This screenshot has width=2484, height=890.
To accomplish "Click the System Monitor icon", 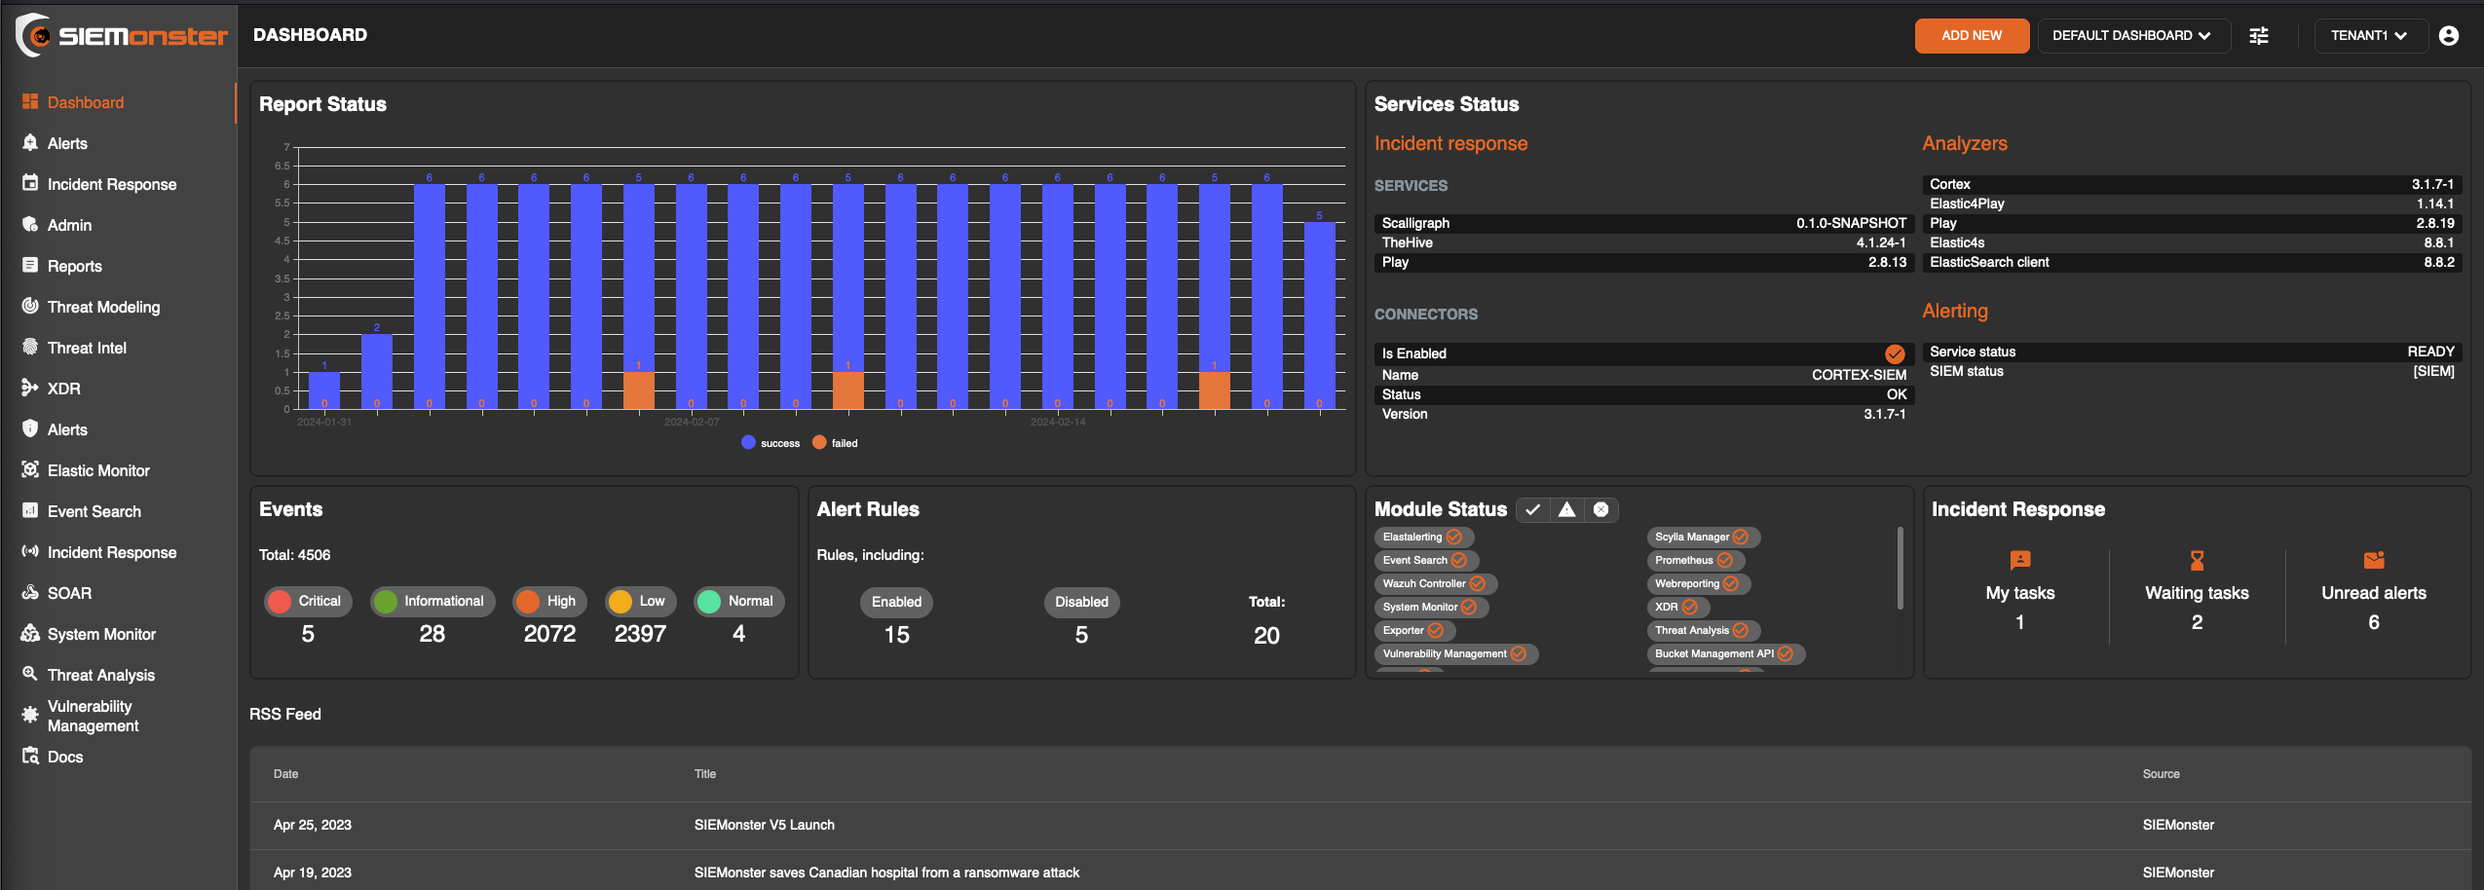I will coord(30,633).
